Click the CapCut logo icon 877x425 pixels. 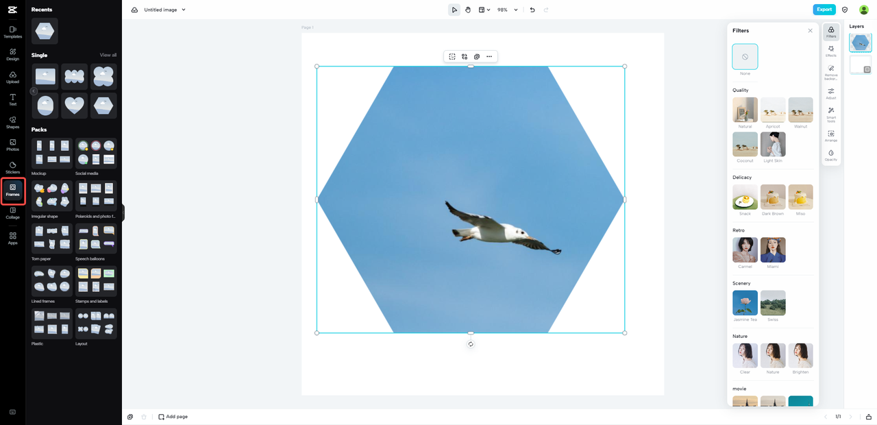click(12, 10)
